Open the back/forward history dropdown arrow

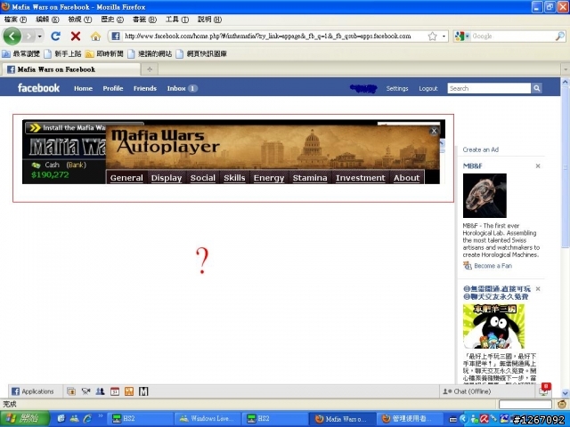pyautogui.click(x=39, y=36)
